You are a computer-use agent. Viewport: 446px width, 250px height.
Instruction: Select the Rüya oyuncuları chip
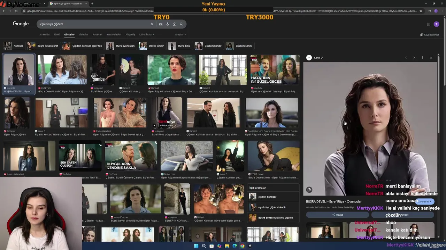point(121,46)
